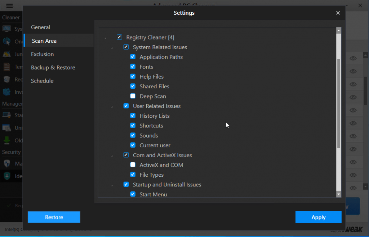Screen dimensions: 369x237
Task: Click the scroll up arrow of settings list
Action: pyautogui.click(x=339, y=31)
